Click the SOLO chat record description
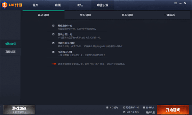 point(81,55)
